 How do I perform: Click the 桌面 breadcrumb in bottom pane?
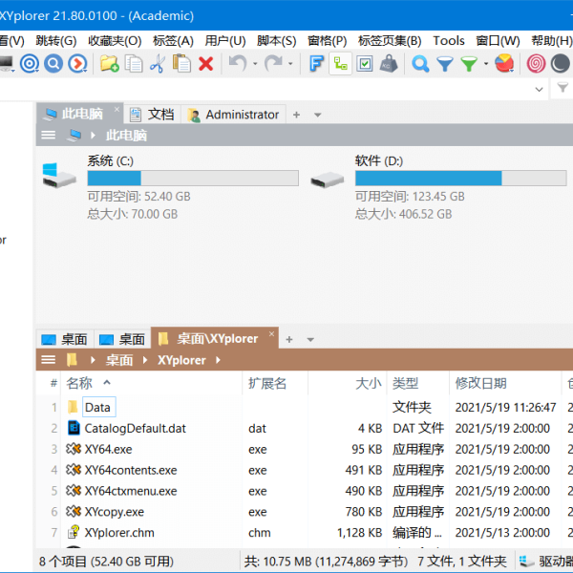click(119, 360)
